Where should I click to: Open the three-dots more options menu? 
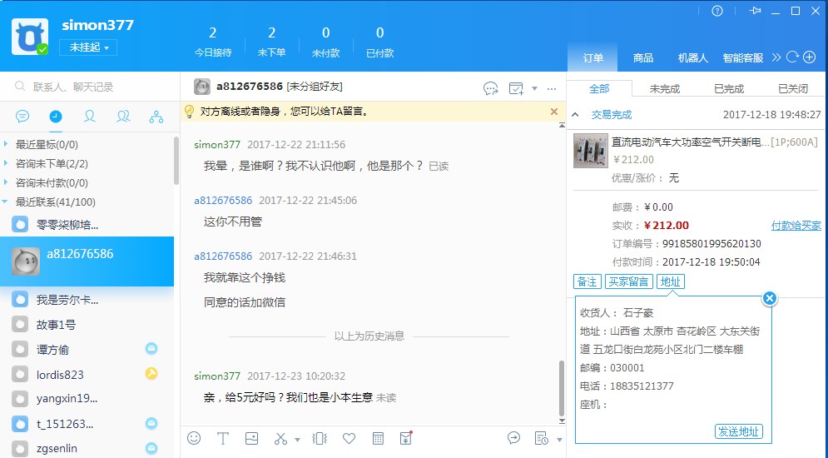tap(552, 89)
